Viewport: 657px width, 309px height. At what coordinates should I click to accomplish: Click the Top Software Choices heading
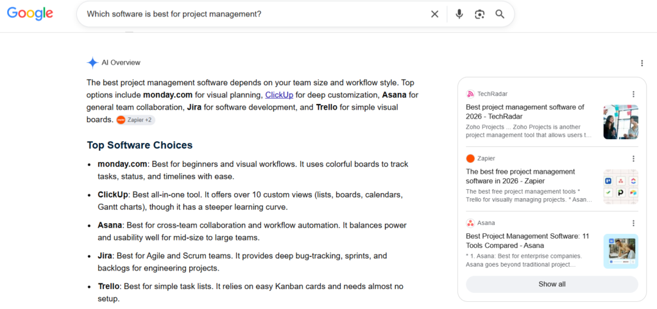(x=139, y=146)
